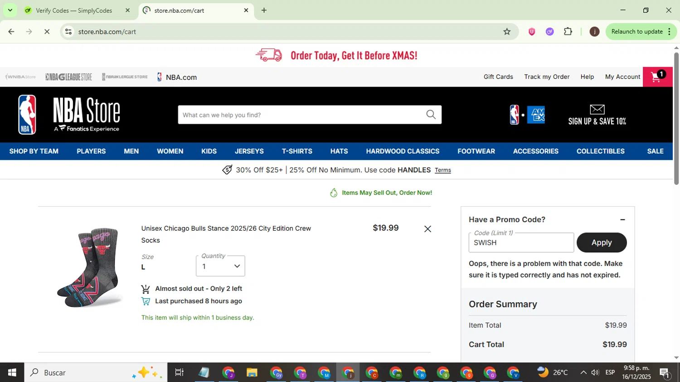Go to NBA.com link
This screenshot has height=382, width=680.
[x=177, y=77]
